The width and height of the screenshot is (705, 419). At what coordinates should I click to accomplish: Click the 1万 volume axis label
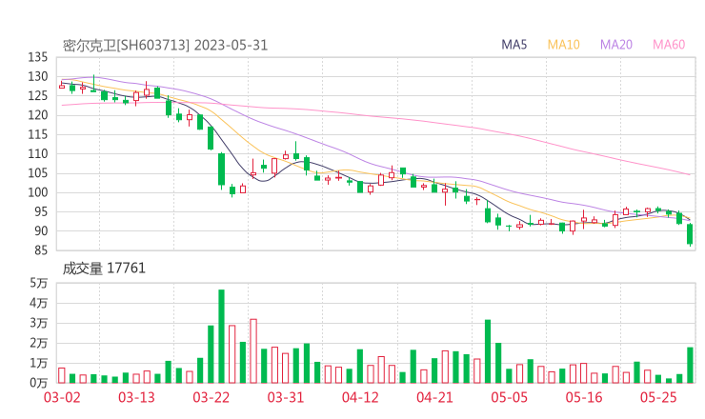coord(39,363)
